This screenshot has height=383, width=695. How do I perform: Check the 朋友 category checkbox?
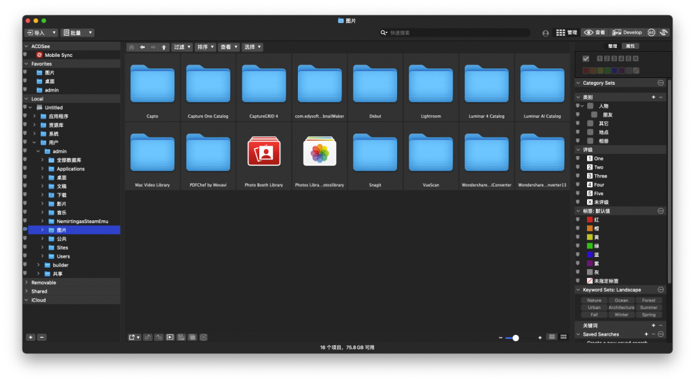click(595, 115)
